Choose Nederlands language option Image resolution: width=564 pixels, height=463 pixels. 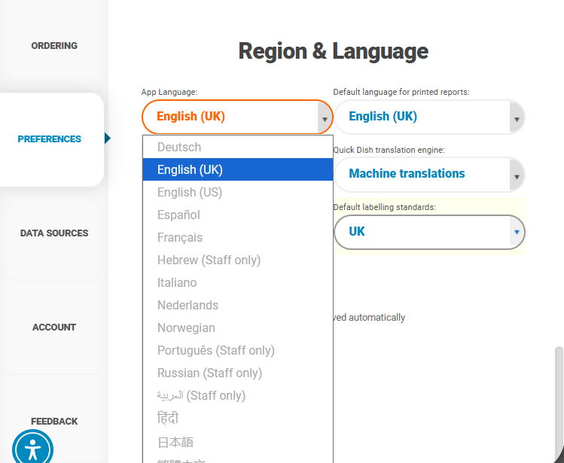pos(187,306)
